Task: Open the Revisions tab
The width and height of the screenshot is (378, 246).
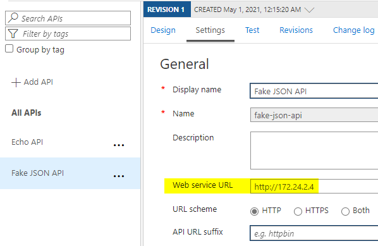Action: pos(296,30)
